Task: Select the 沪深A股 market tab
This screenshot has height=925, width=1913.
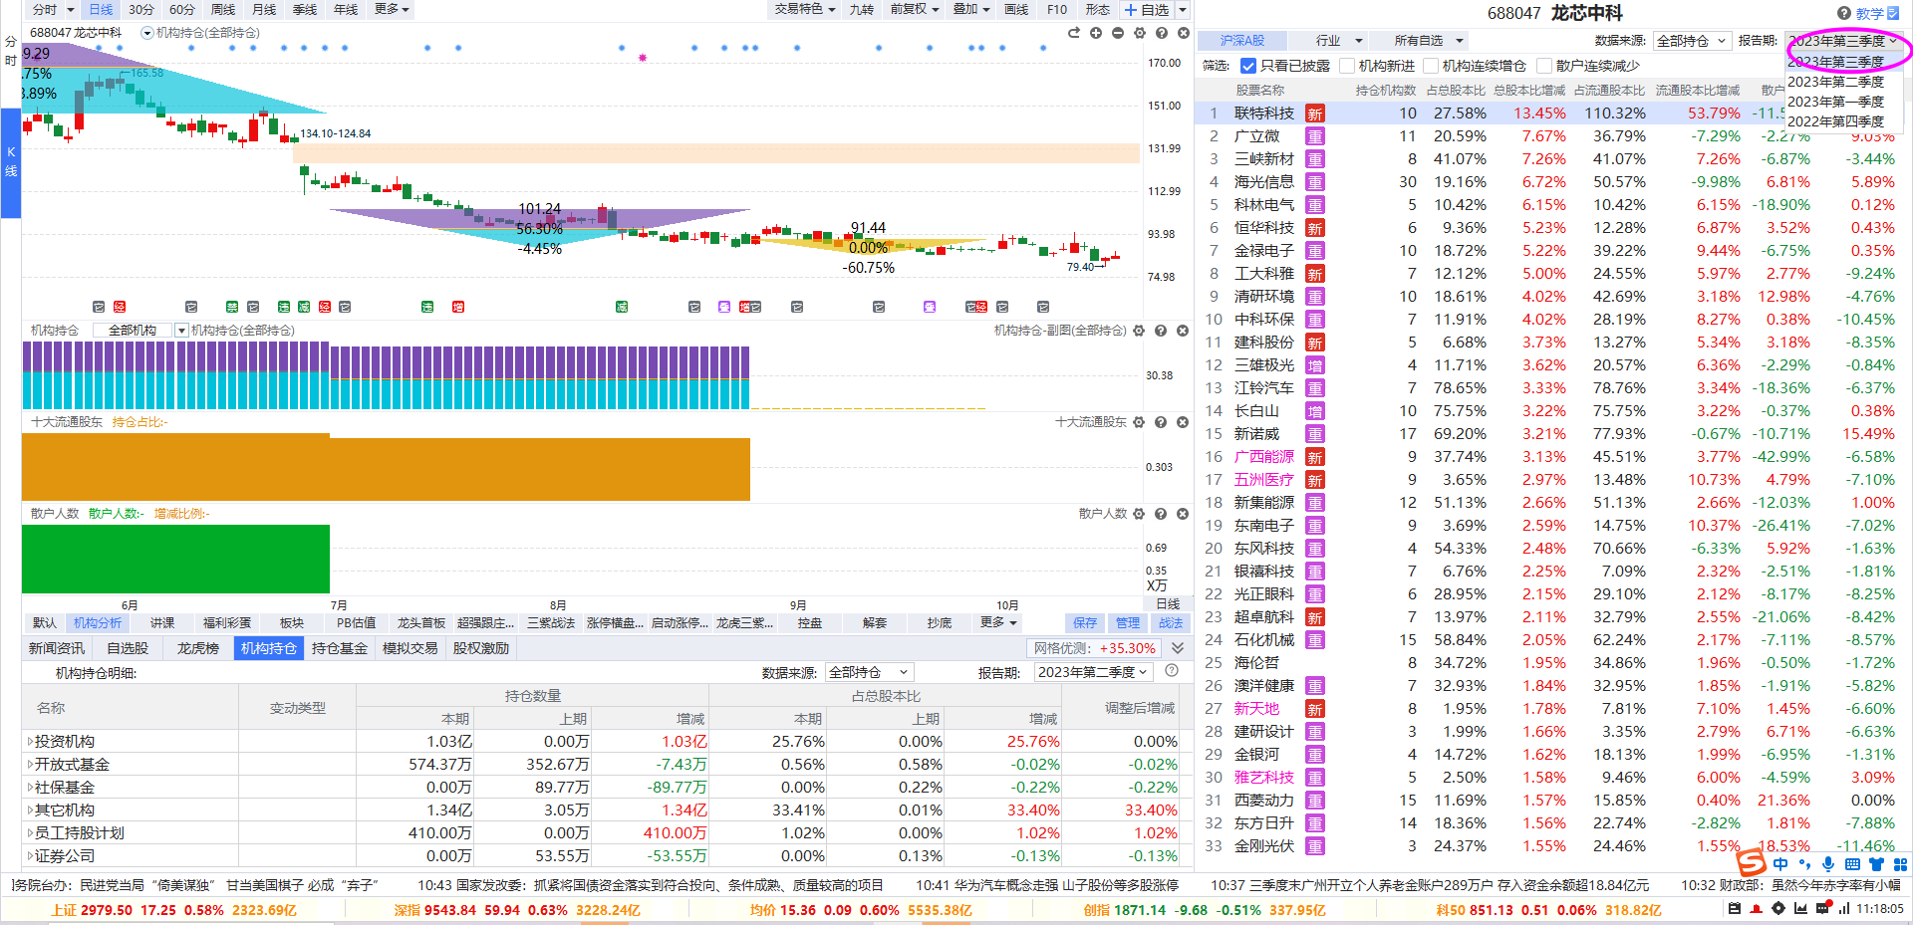Action: point(1241,41)
